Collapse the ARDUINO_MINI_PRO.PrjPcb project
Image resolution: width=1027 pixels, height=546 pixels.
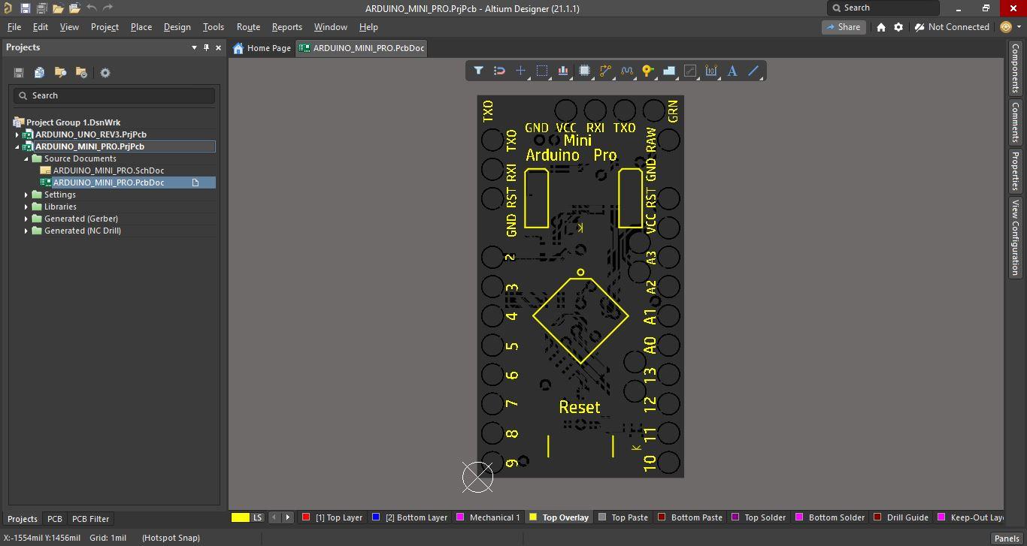[17, 146]
